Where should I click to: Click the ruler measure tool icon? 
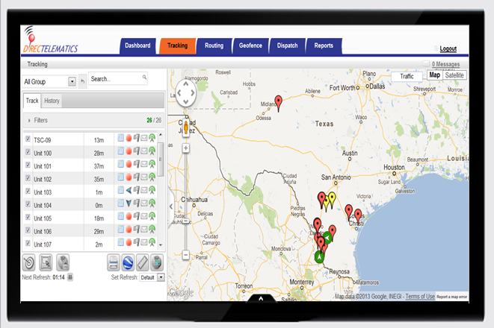[142, 262]
